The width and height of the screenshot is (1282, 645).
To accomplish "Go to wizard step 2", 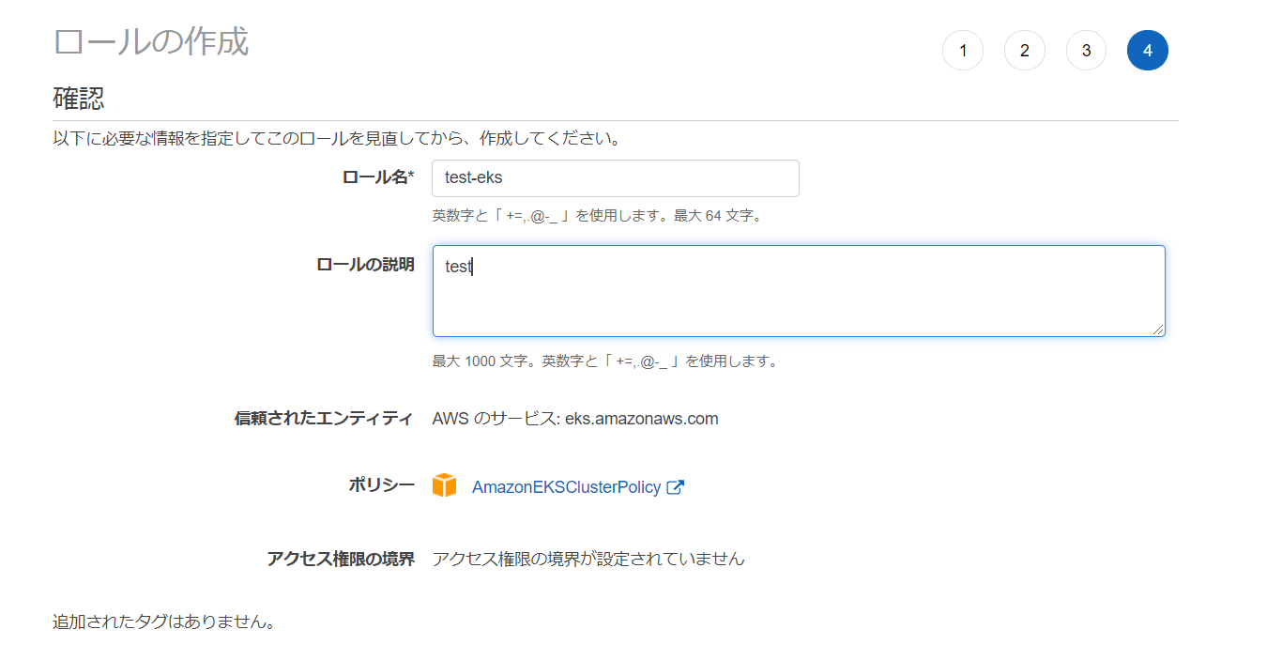I will (x=1024, y=51).
